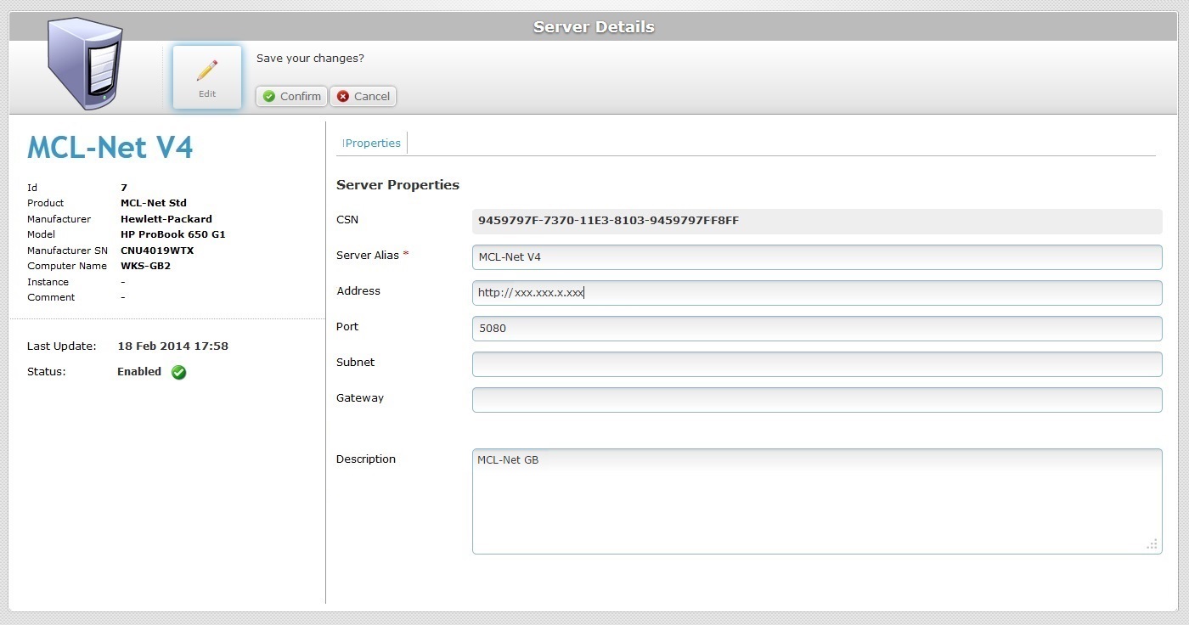
Task: Click the Edit pencil button
Action: click(x=207, y=77)
